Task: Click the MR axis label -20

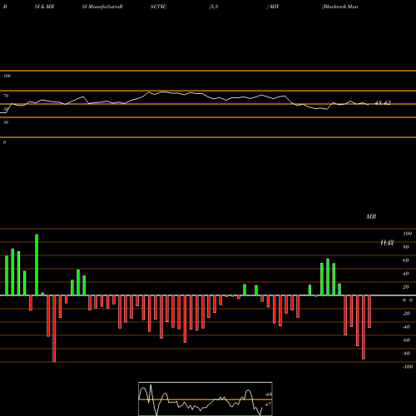Action: tap(406, 314)
